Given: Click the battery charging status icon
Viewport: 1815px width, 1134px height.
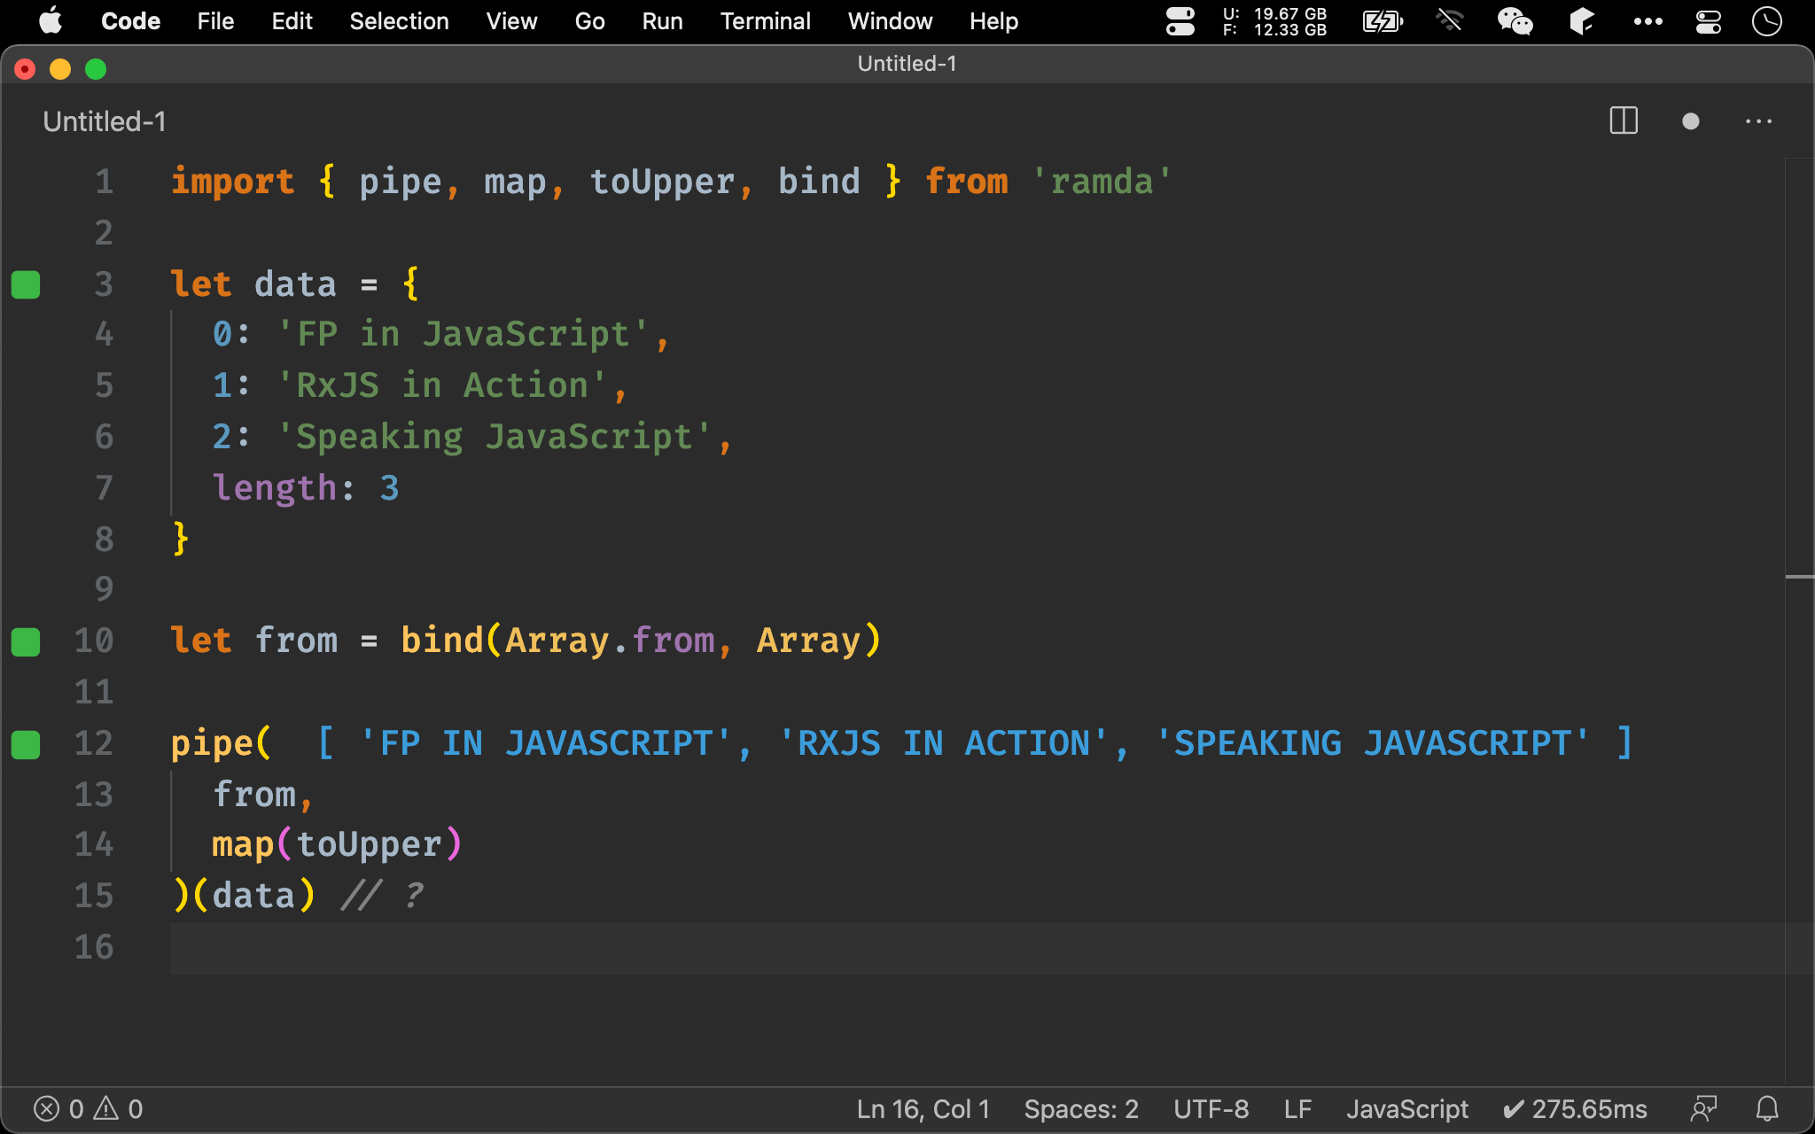Looking at the screenshot, I should coord(1383,21).
